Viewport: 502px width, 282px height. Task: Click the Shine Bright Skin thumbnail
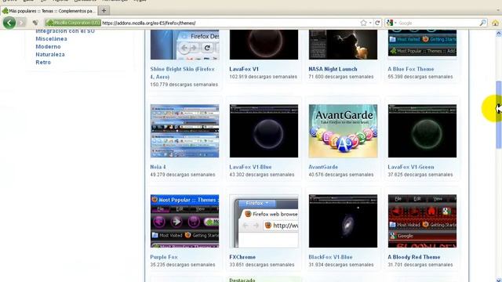[x=185, y=45]
